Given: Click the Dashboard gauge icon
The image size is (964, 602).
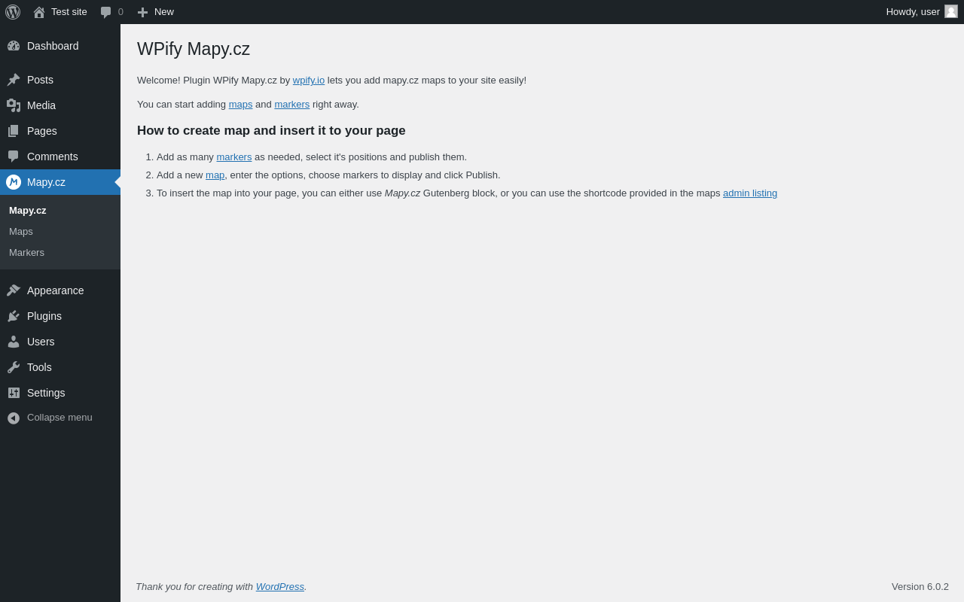Looking at the screenshot, I should pyautogui.click(x=14, y=46).
